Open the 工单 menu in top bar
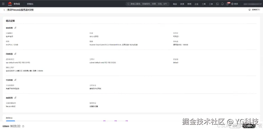The image size is (263, 130). click(211, 4)
